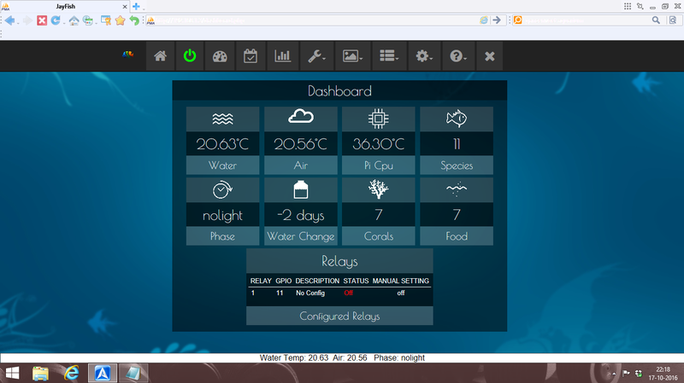
Task: Click the Configured Relays button
Action: pos(339,316)
